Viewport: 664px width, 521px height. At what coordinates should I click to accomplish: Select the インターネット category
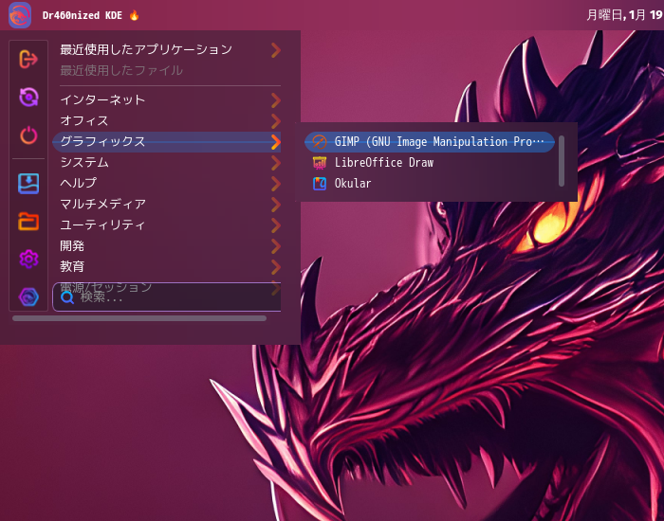click(166, 100)
